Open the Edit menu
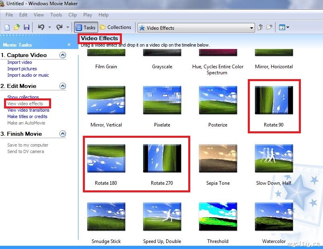Image resolution: width=323 pixels, height=249 pixels. coord(23,15)
